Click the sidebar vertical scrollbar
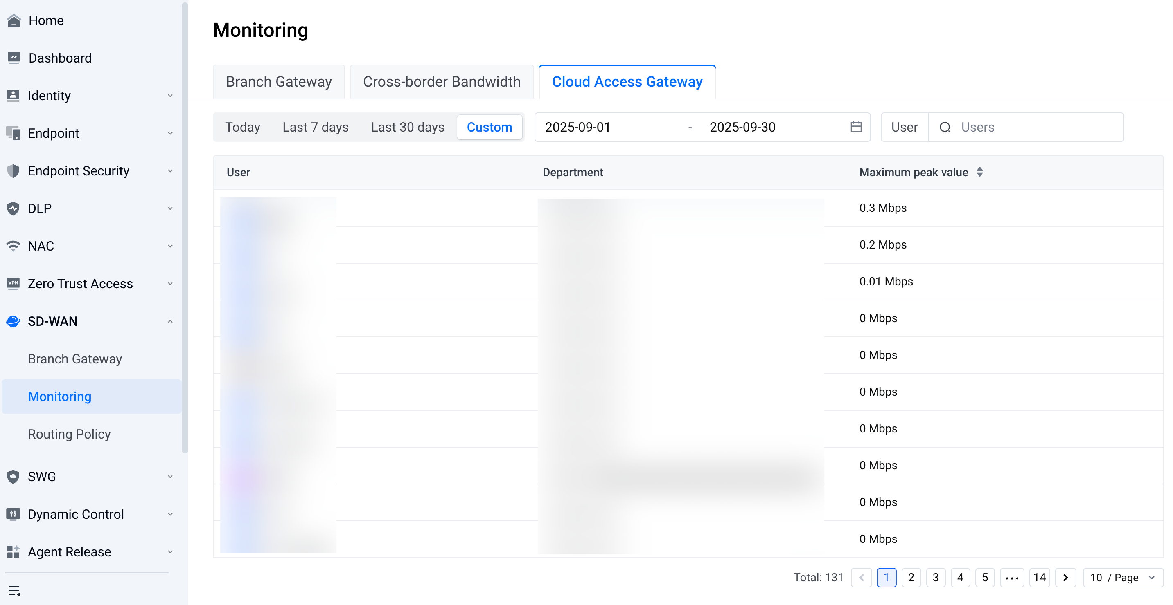Image resolution: width=1173 pixels, height=605 pixels. coord(185,227)
